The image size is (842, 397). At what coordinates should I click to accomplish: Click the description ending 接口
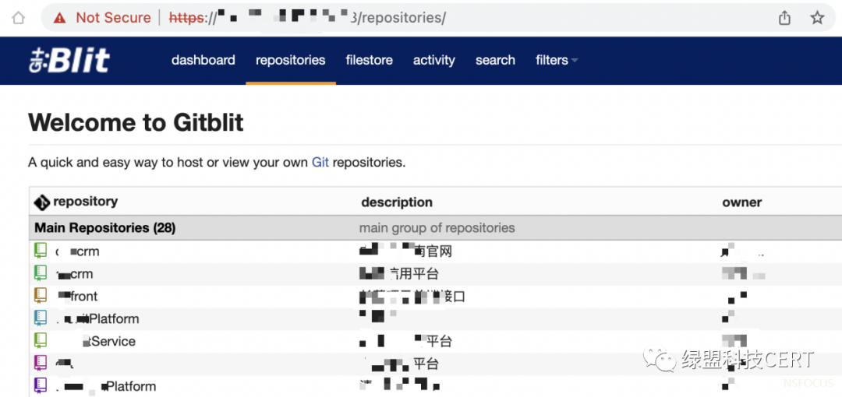click(x=412, y=297)
